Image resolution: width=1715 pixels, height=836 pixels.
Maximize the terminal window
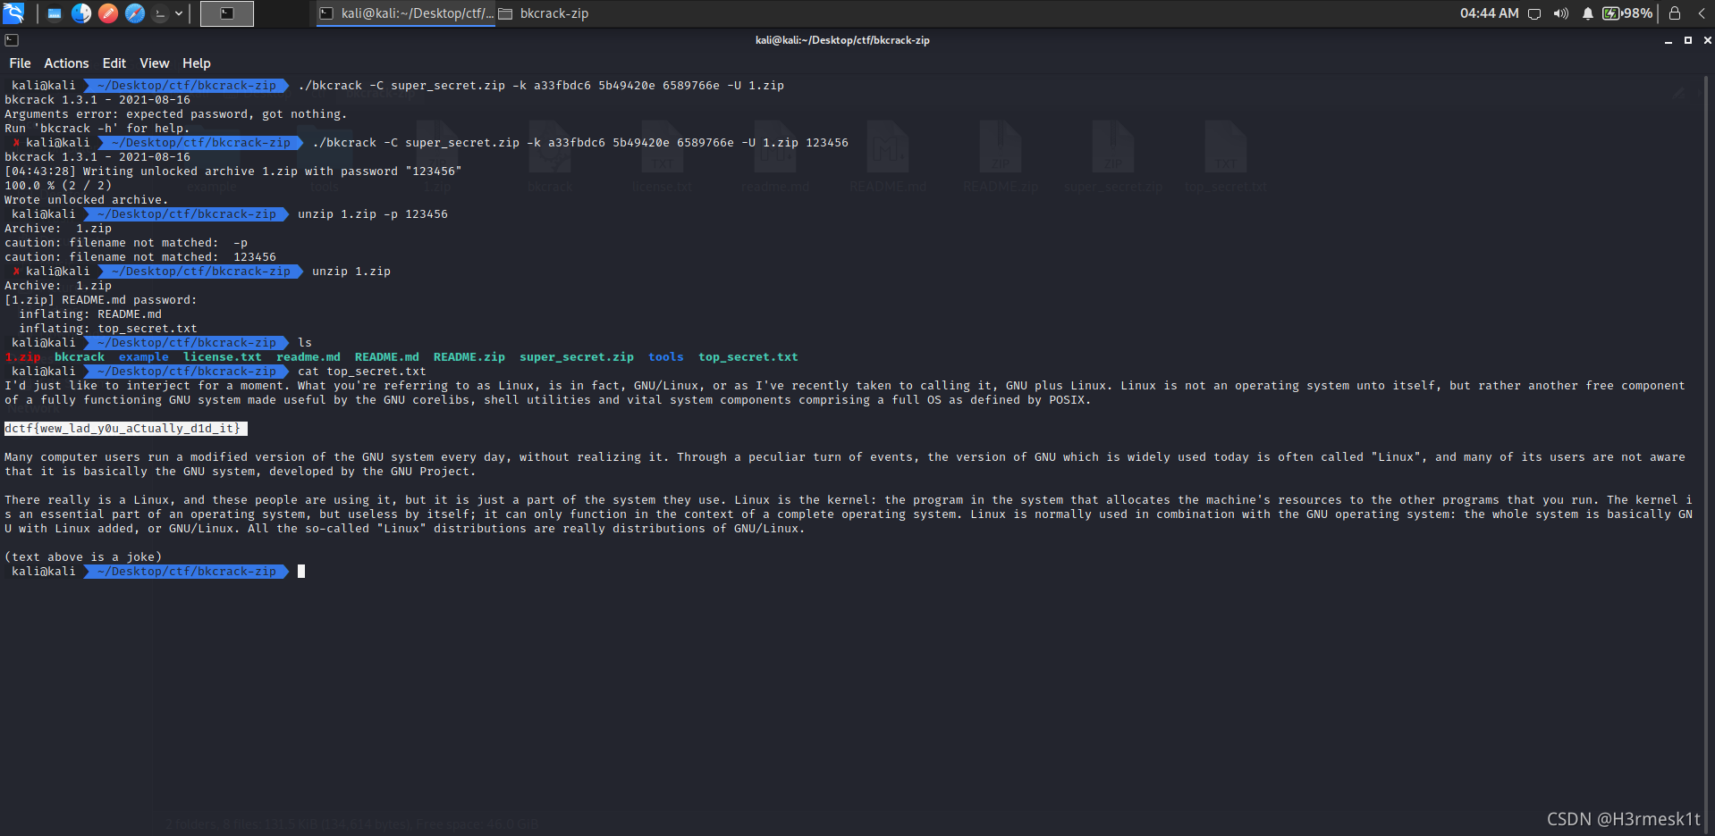[x=1688, y=40]
